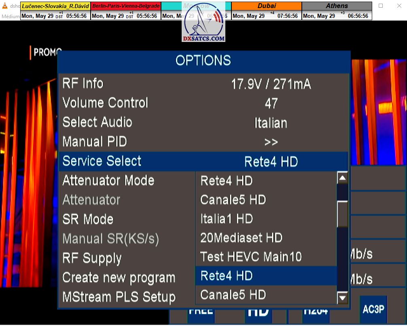Image resolution: width=407 pixels, height=326 pixels.
Task: Select Italia1 HD from the service list
Action: 227,219
